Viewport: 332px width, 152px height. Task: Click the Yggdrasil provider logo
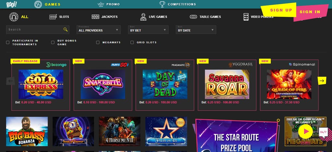tap(241, 64)
